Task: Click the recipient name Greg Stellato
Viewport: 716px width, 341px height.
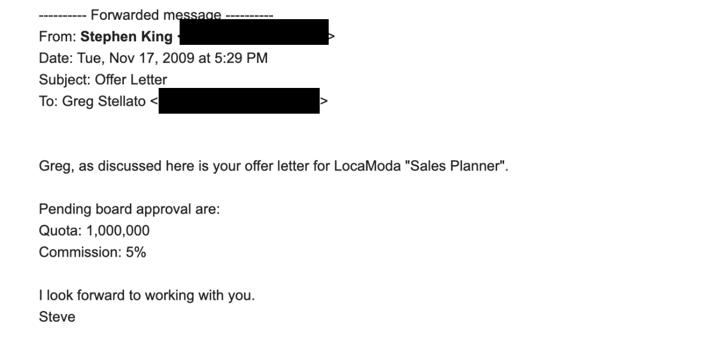Action: (x=104, y=101)
